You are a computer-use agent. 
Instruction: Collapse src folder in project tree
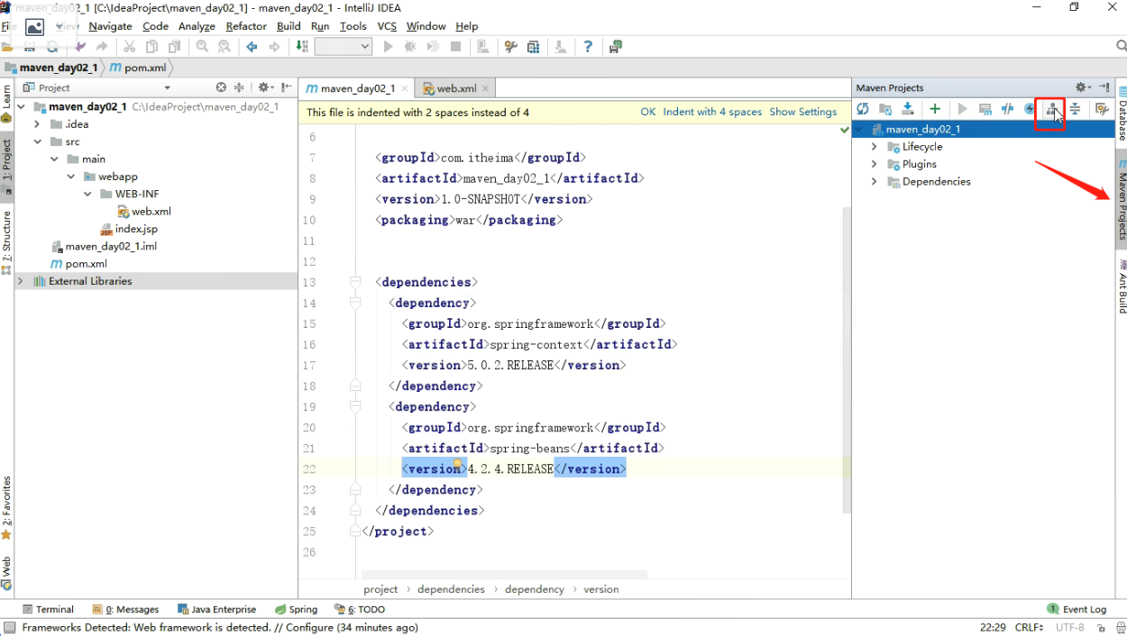(37, 141)
